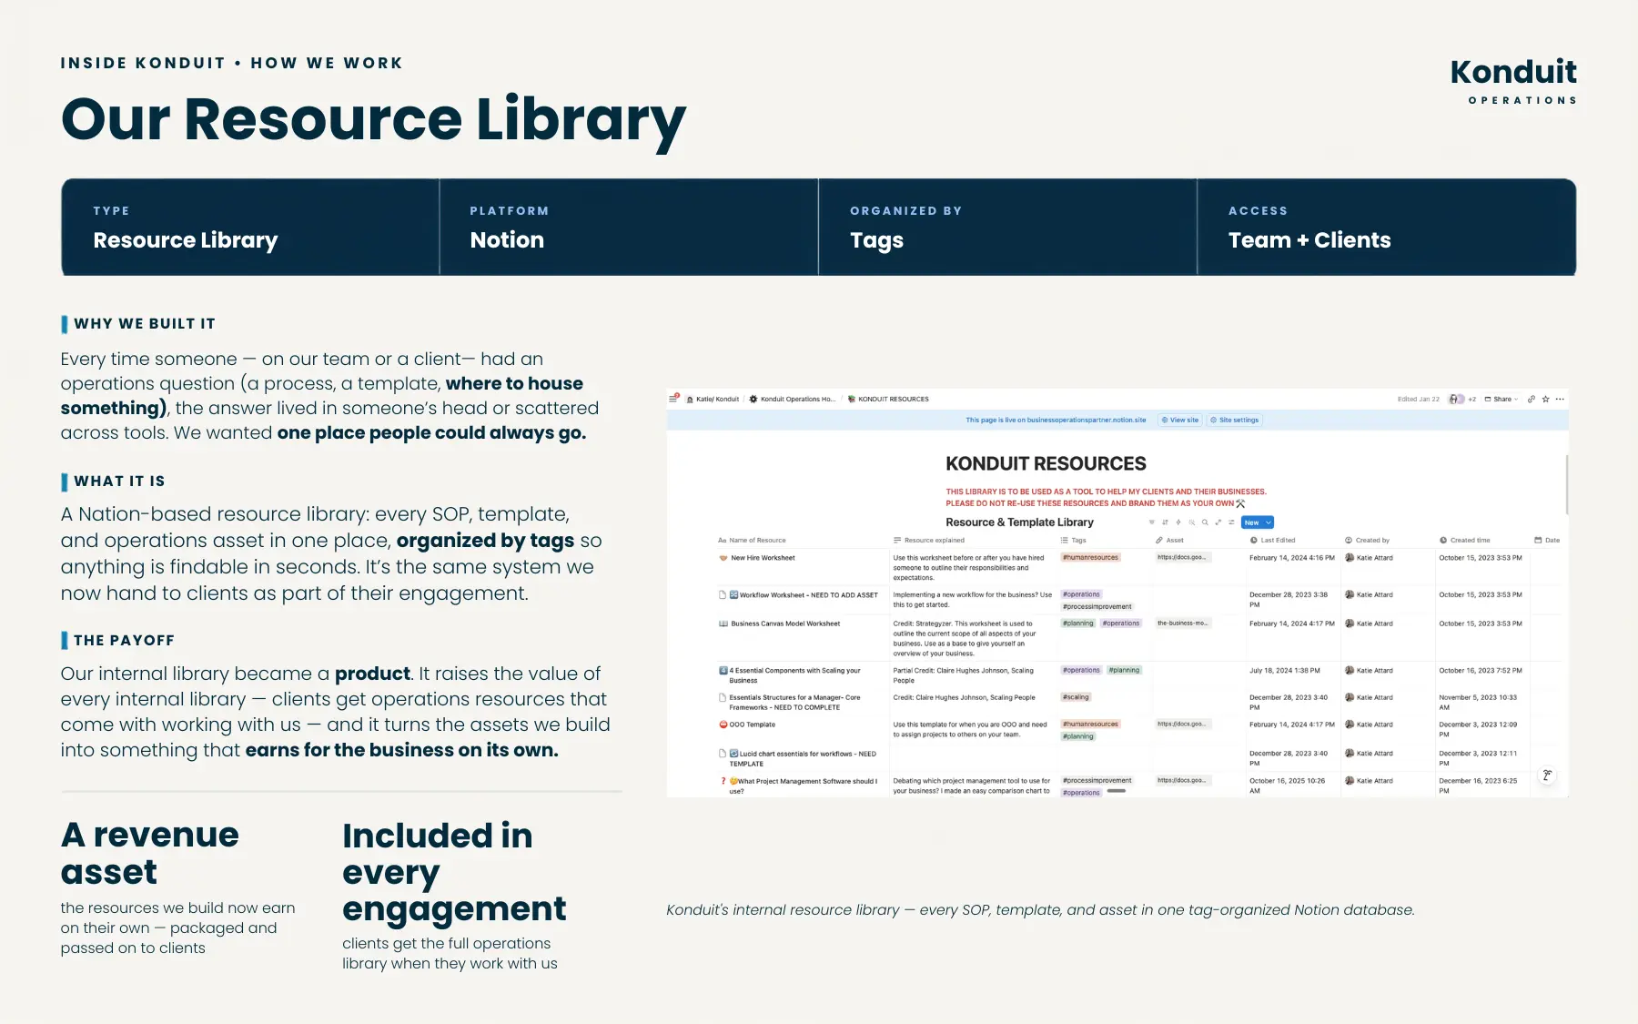This screenshot has width=1638, height=1024.
Task: Open the Share menu
Action: 1501,399
